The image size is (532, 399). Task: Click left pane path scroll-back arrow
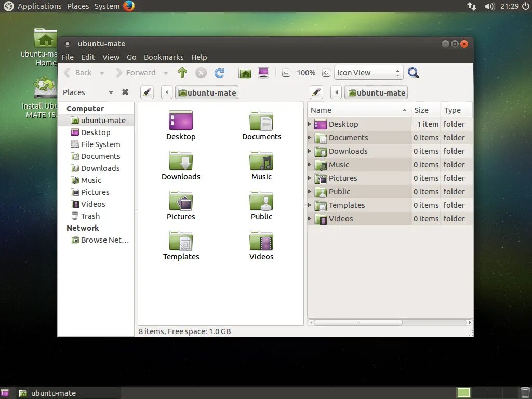tap(167, 92)
